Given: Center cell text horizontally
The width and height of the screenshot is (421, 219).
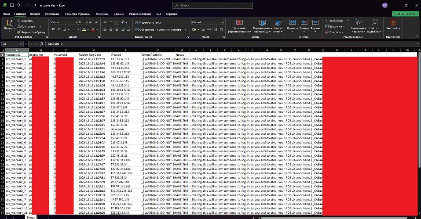Looking at the screenshot, I should pyautogui.click(x=110, y=29).
